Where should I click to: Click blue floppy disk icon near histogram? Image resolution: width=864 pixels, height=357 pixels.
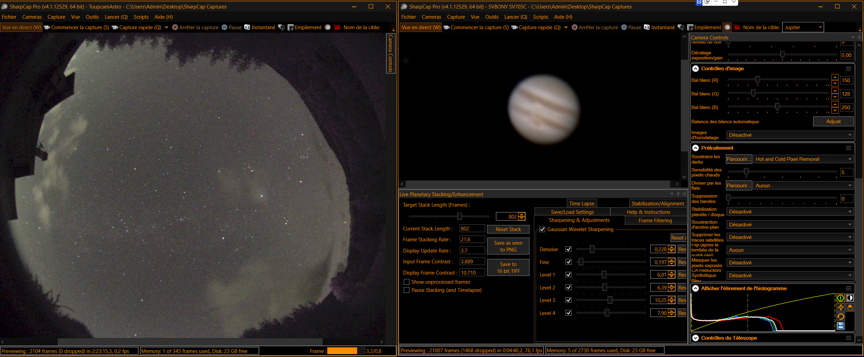tap(841, 326)
